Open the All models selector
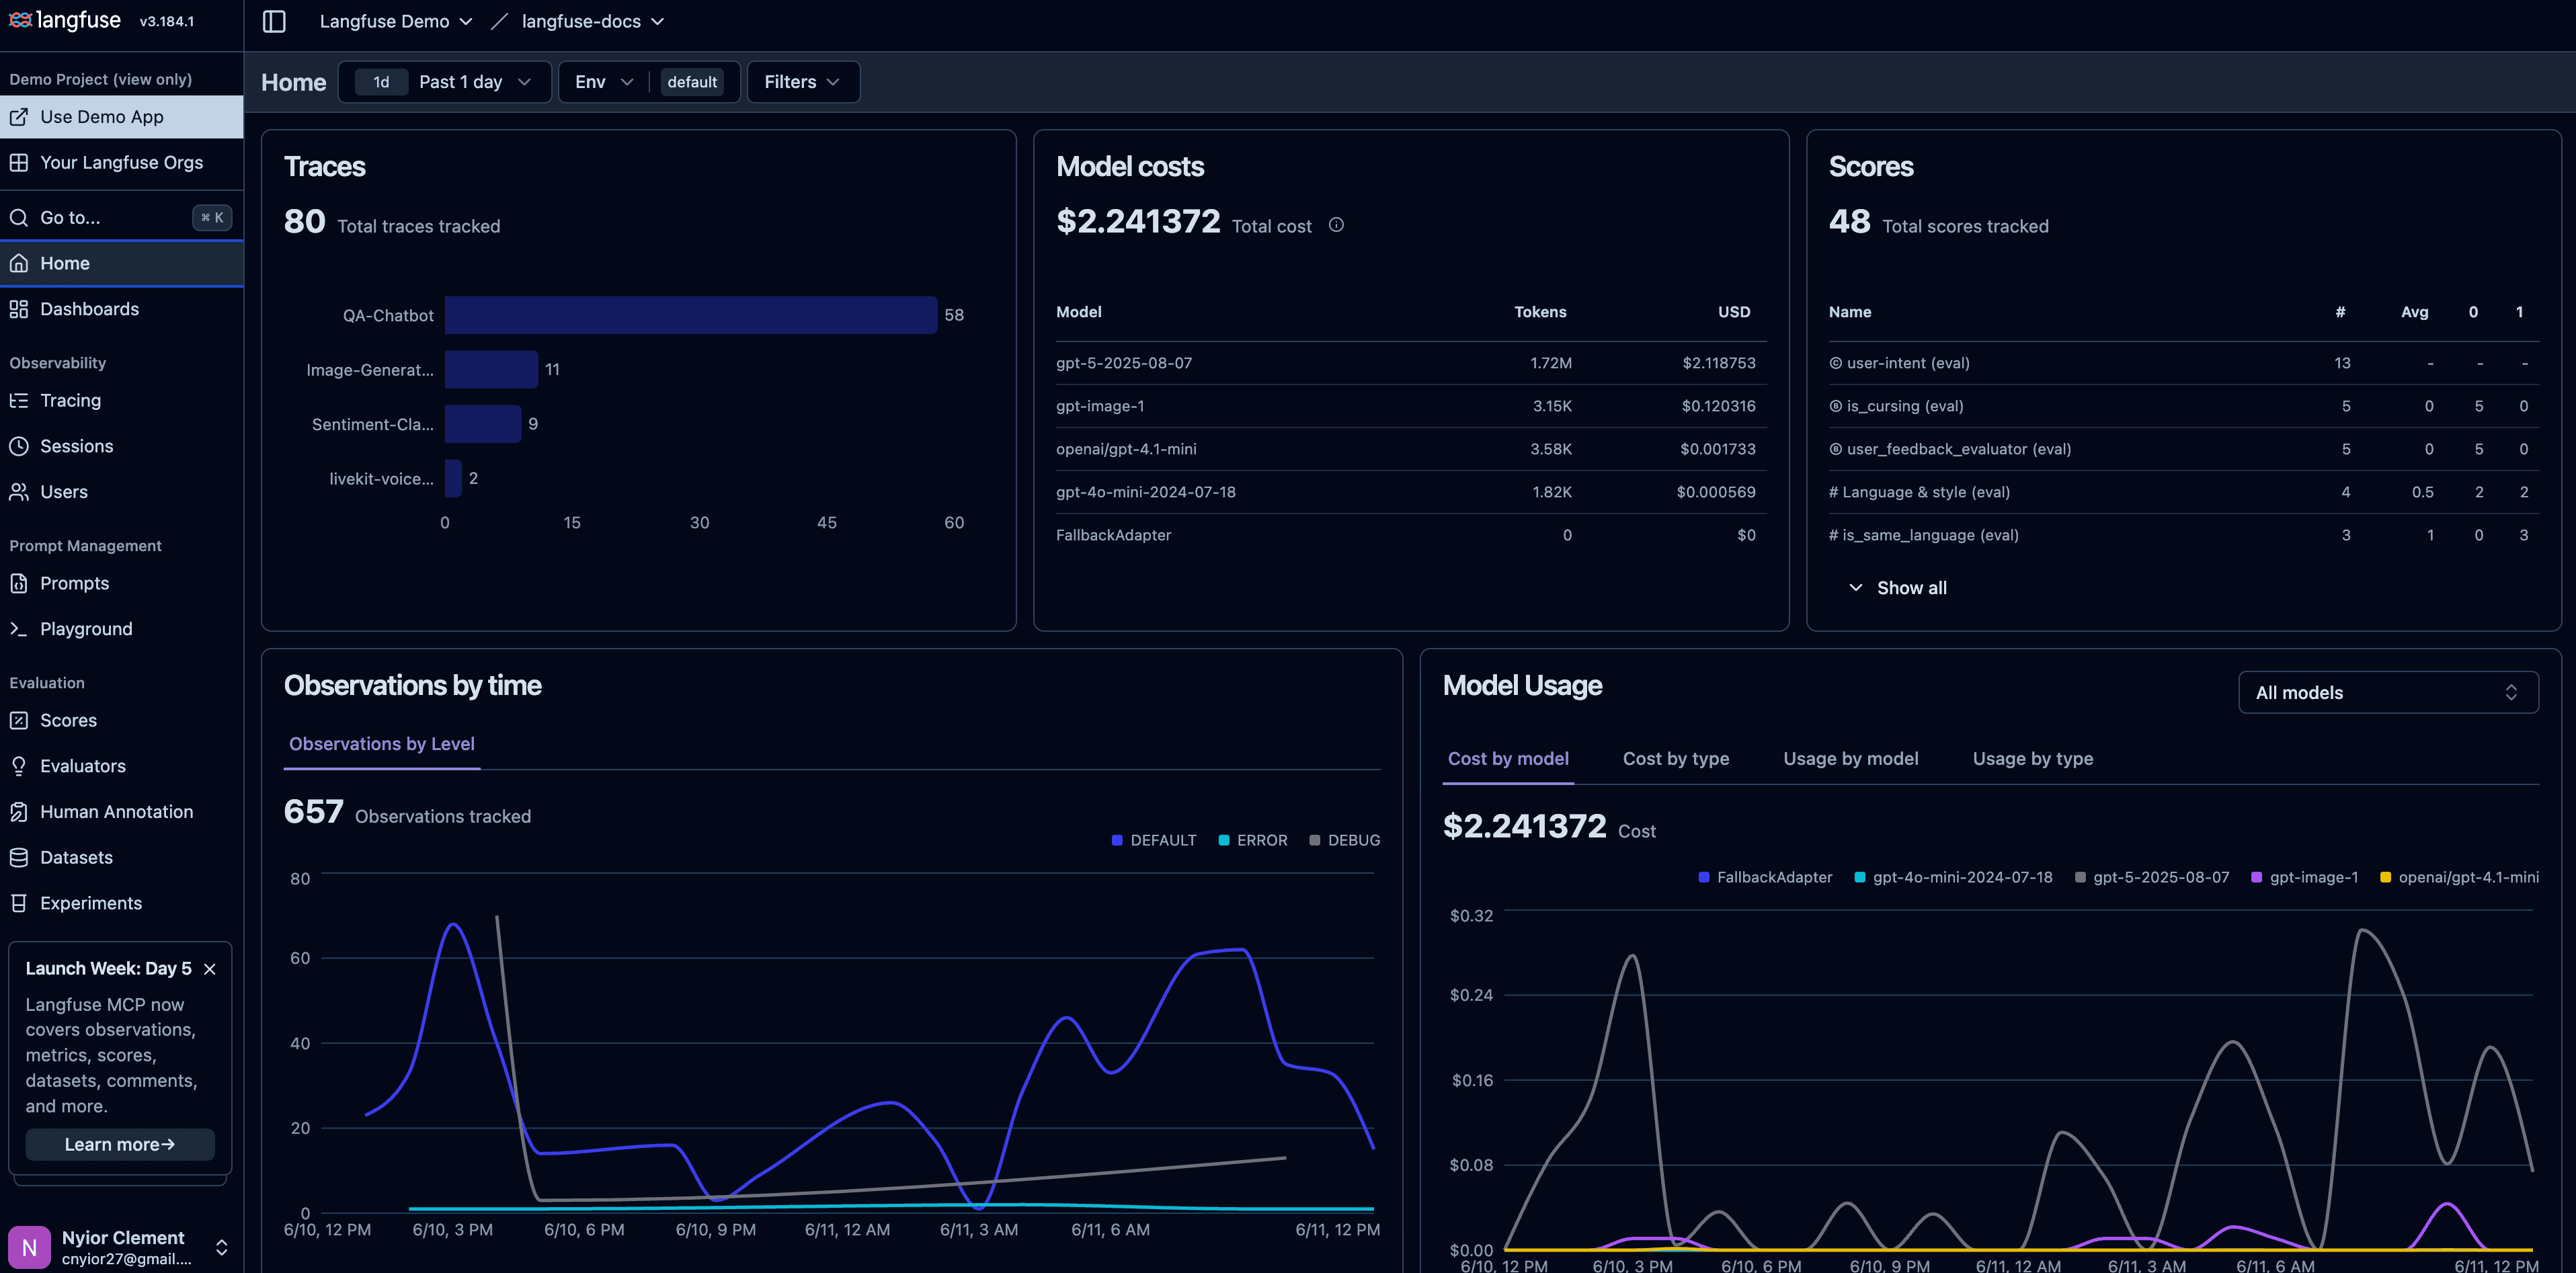2576x1273 pixels. [x=2388, y=692]
